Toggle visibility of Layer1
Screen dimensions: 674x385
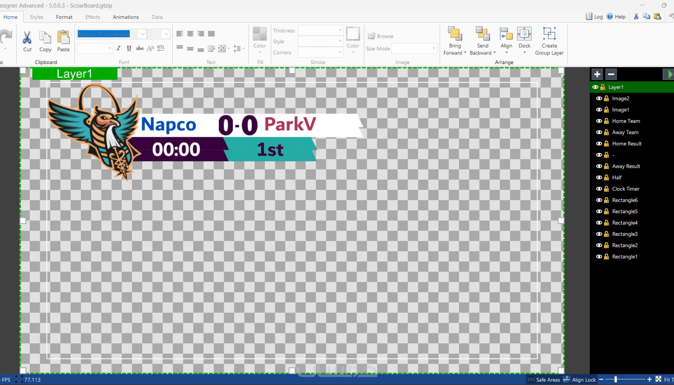click(595, 87)
